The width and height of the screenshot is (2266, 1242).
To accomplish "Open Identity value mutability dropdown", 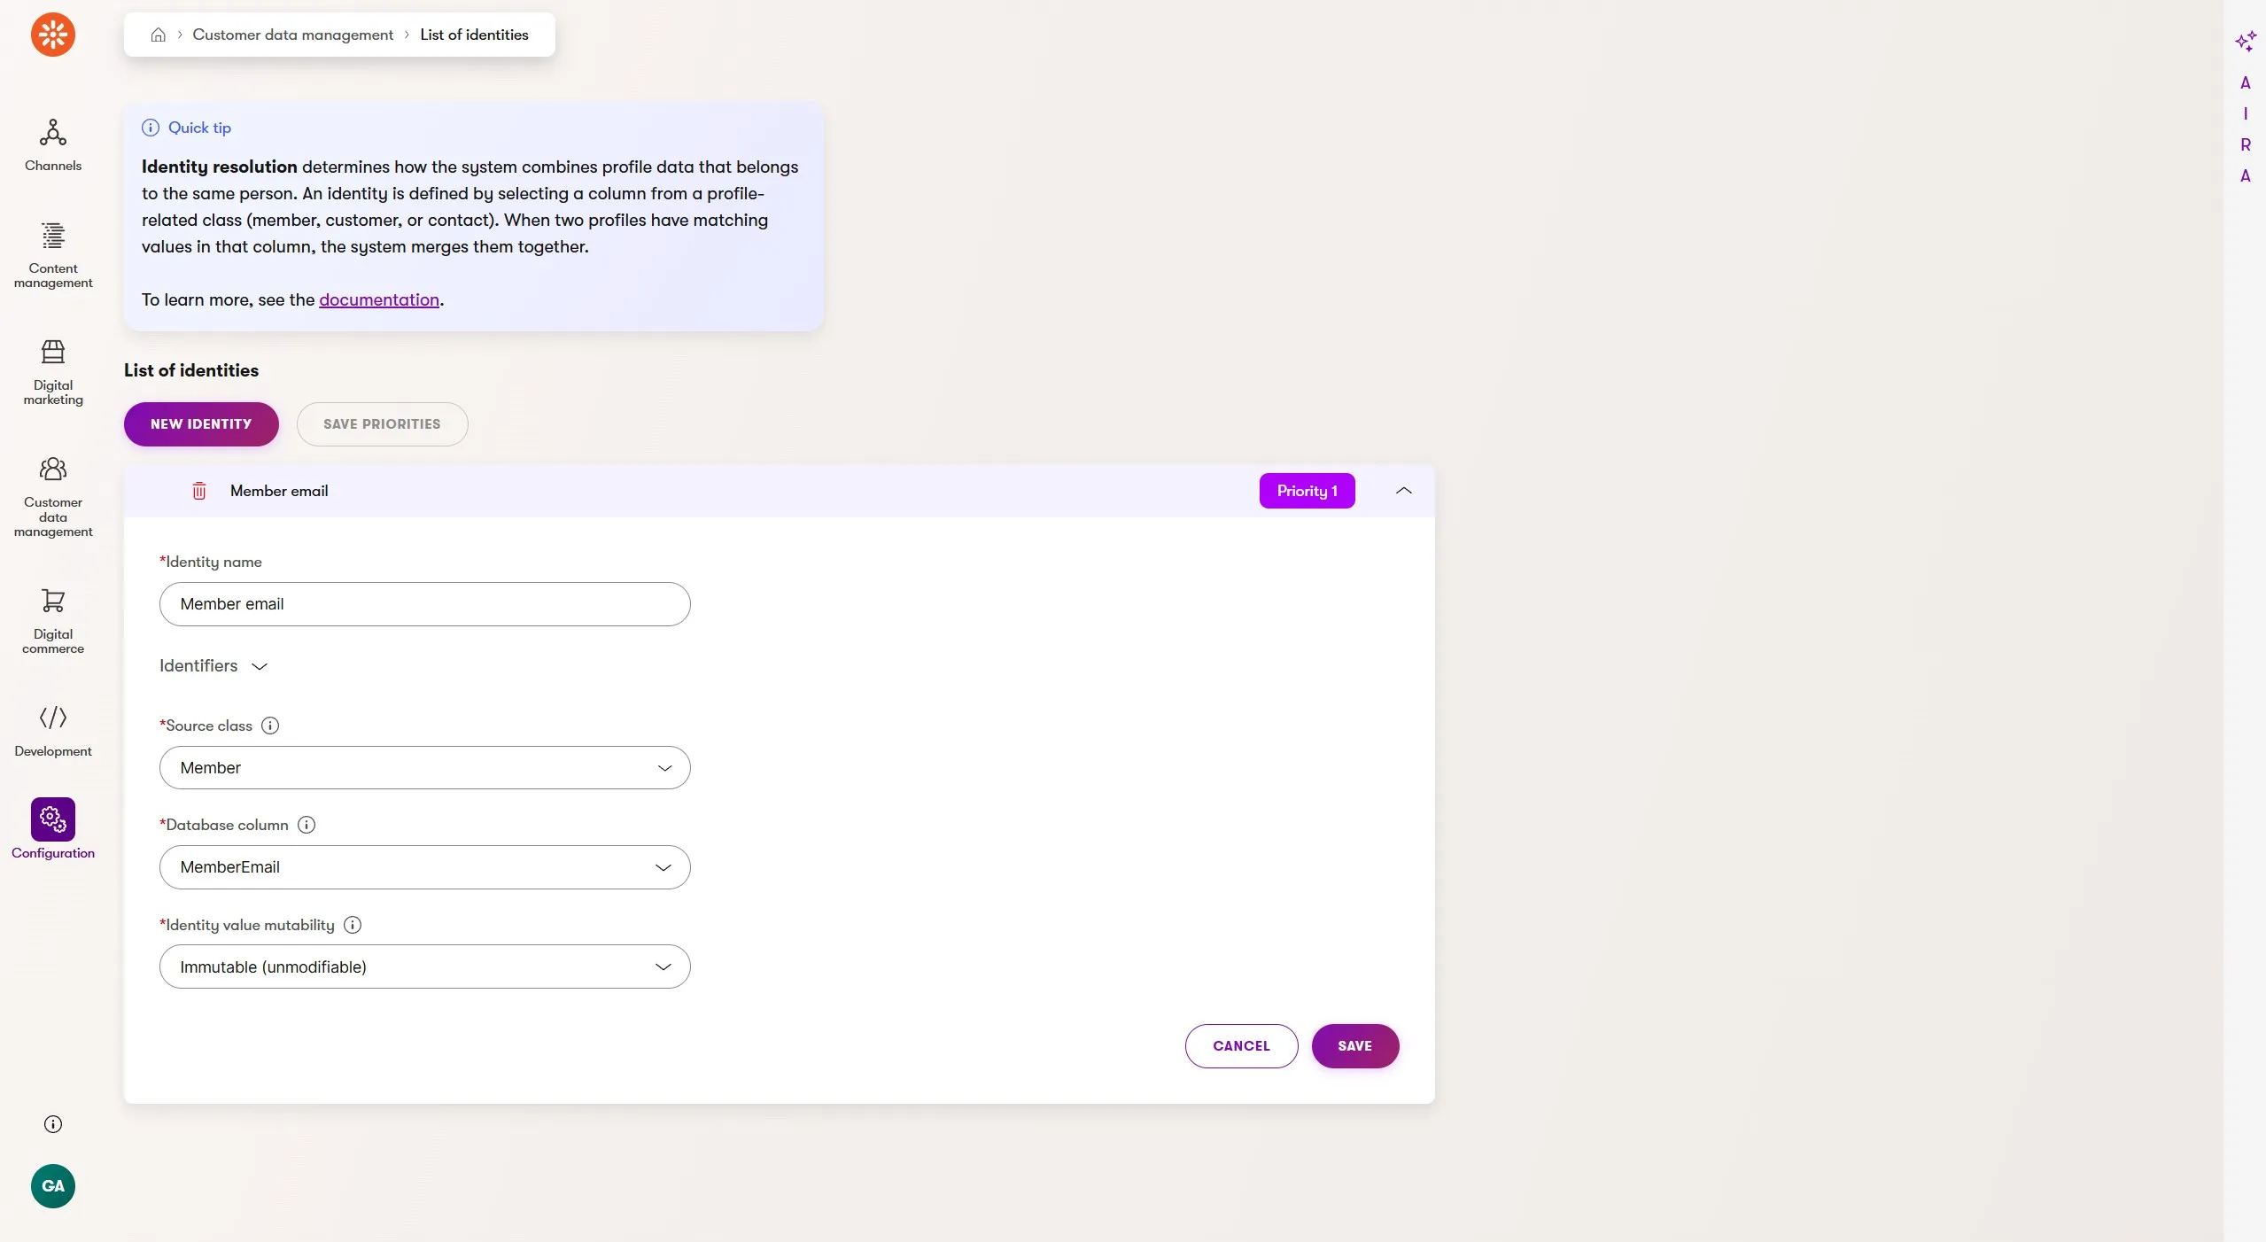I will [424, 966].
